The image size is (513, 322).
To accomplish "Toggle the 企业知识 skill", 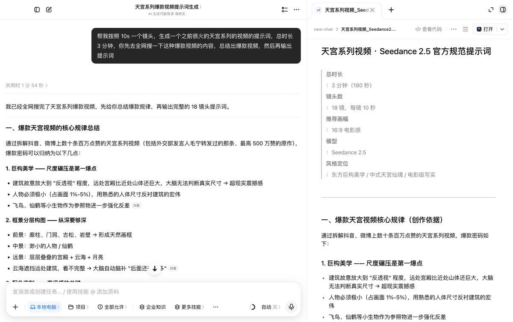I will click(x=153, y=307).
